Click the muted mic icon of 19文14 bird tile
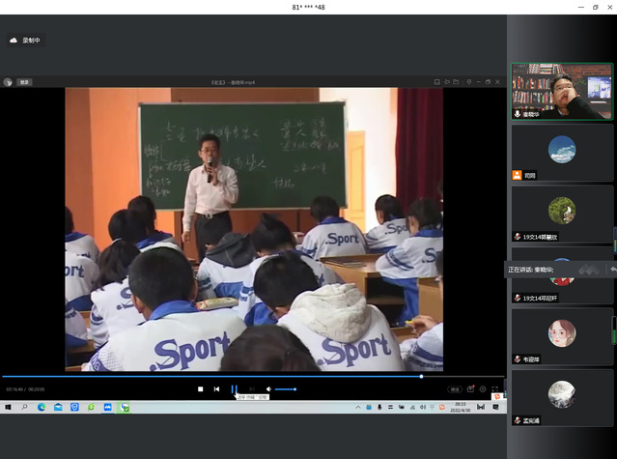617x459 pixels. (x=518, y=237)
